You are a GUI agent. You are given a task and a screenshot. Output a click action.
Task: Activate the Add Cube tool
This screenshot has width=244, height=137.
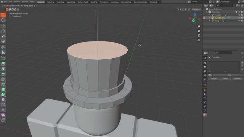3,58
